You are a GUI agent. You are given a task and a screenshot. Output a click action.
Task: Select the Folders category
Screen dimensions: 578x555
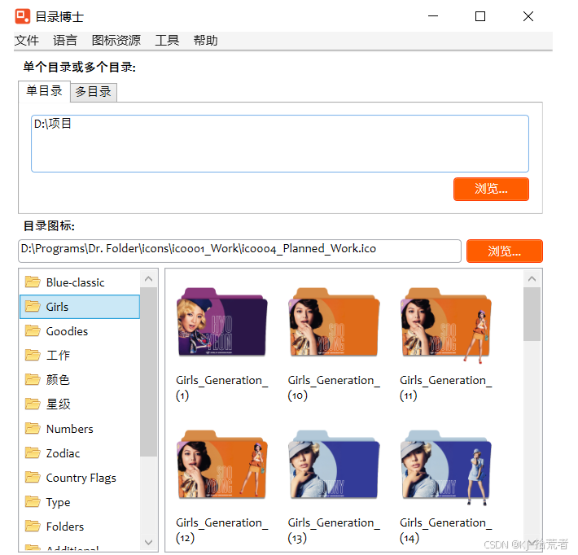pyautogui.click(x=80, y=527)
